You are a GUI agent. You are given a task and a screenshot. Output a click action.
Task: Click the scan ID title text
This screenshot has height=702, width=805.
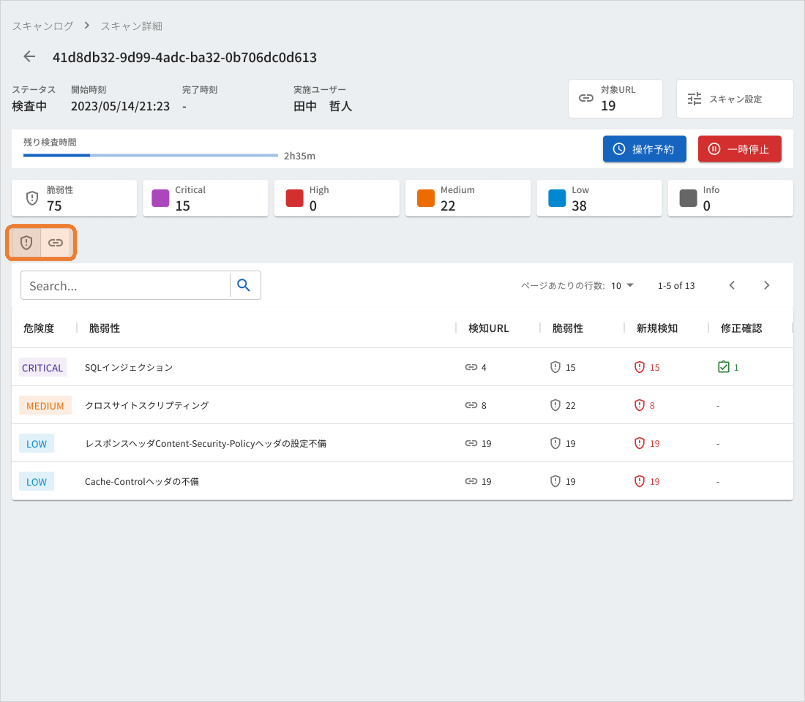point(185,58)
